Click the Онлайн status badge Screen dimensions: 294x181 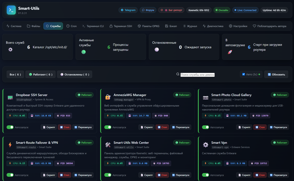[x=222, y=10]
